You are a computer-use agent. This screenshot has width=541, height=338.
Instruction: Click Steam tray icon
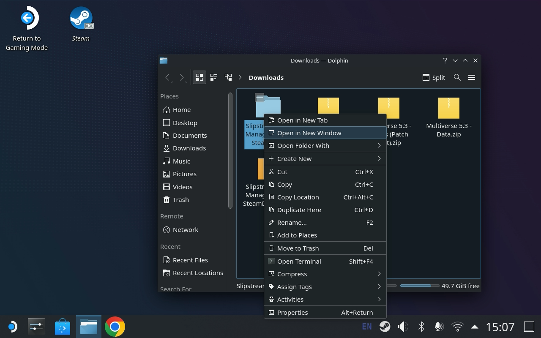tap(385, 327)
